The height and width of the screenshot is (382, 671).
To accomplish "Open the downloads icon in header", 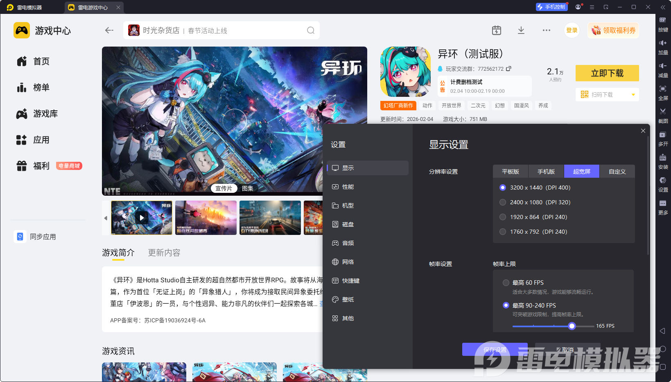I will coord(521,30).
